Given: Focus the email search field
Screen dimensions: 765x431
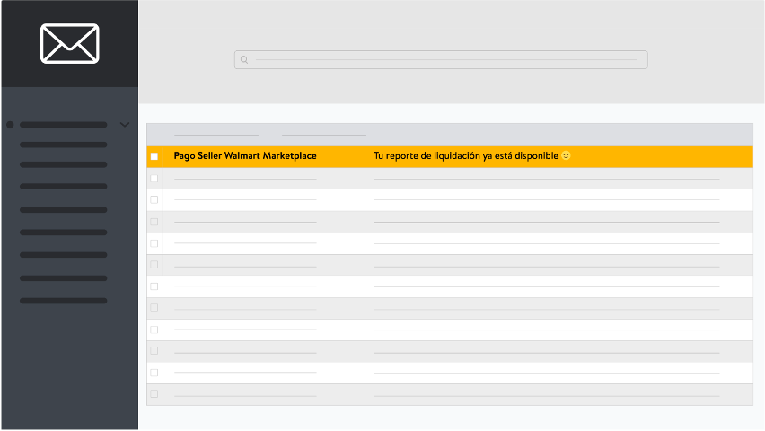Looking at the screenshot, I should point(441,59).
